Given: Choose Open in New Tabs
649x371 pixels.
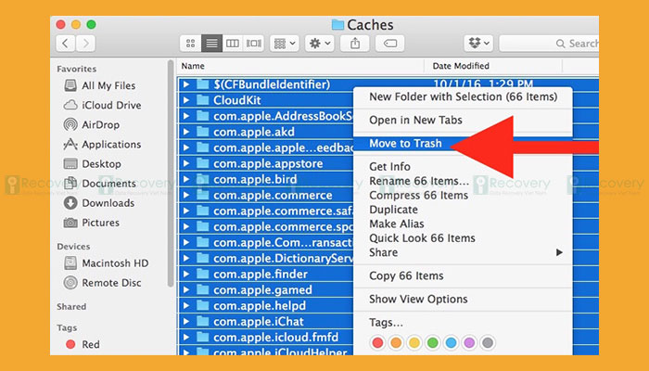Looking at the screenshot, I should pos(463,120).
